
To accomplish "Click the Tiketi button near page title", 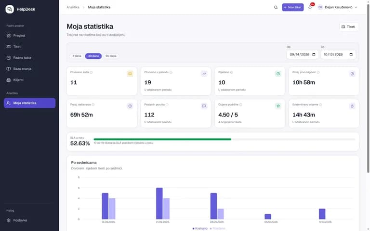I will tap(349, 27).
